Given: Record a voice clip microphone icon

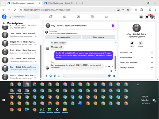Looking at the screenshot, I should click(x=46, y=76).
